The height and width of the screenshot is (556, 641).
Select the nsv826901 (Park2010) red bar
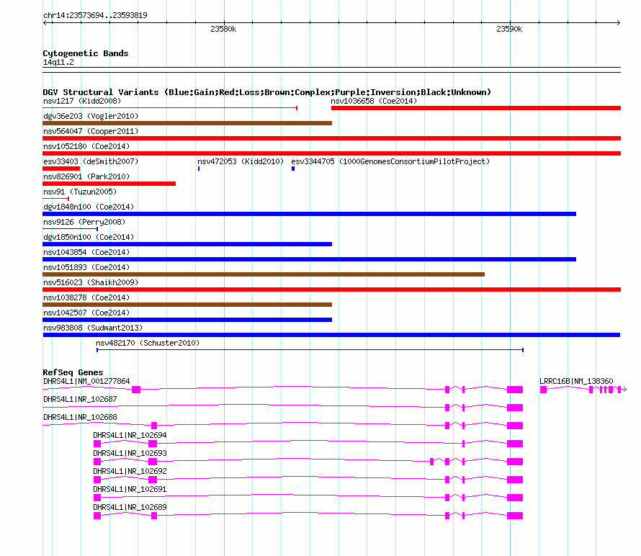tap(109, 184)
